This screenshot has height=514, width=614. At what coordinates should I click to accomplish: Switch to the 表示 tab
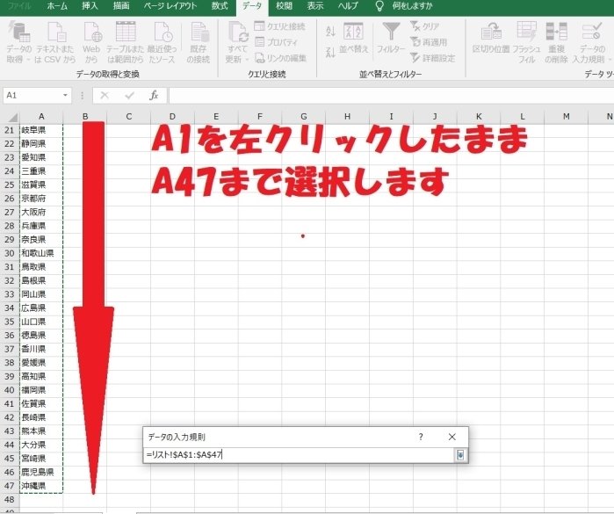[x=314, y=6]
